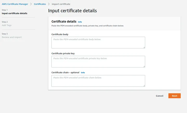Click the orange Next button
The image size is (187, 113).
pyautogui.click(x=175, y=96)
